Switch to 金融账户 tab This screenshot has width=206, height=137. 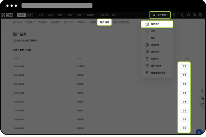[x=56, y=22]
